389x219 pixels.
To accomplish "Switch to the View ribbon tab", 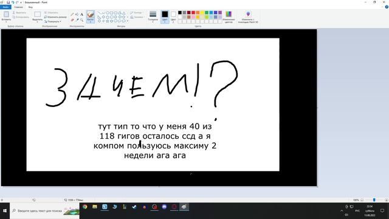I will pos(30,7).
